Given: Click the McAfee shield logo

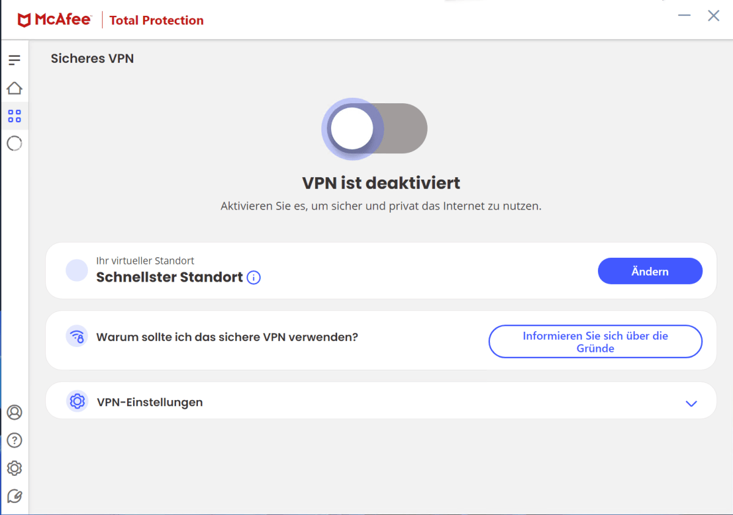Looking at the screenshot, I should click(24, 20).
